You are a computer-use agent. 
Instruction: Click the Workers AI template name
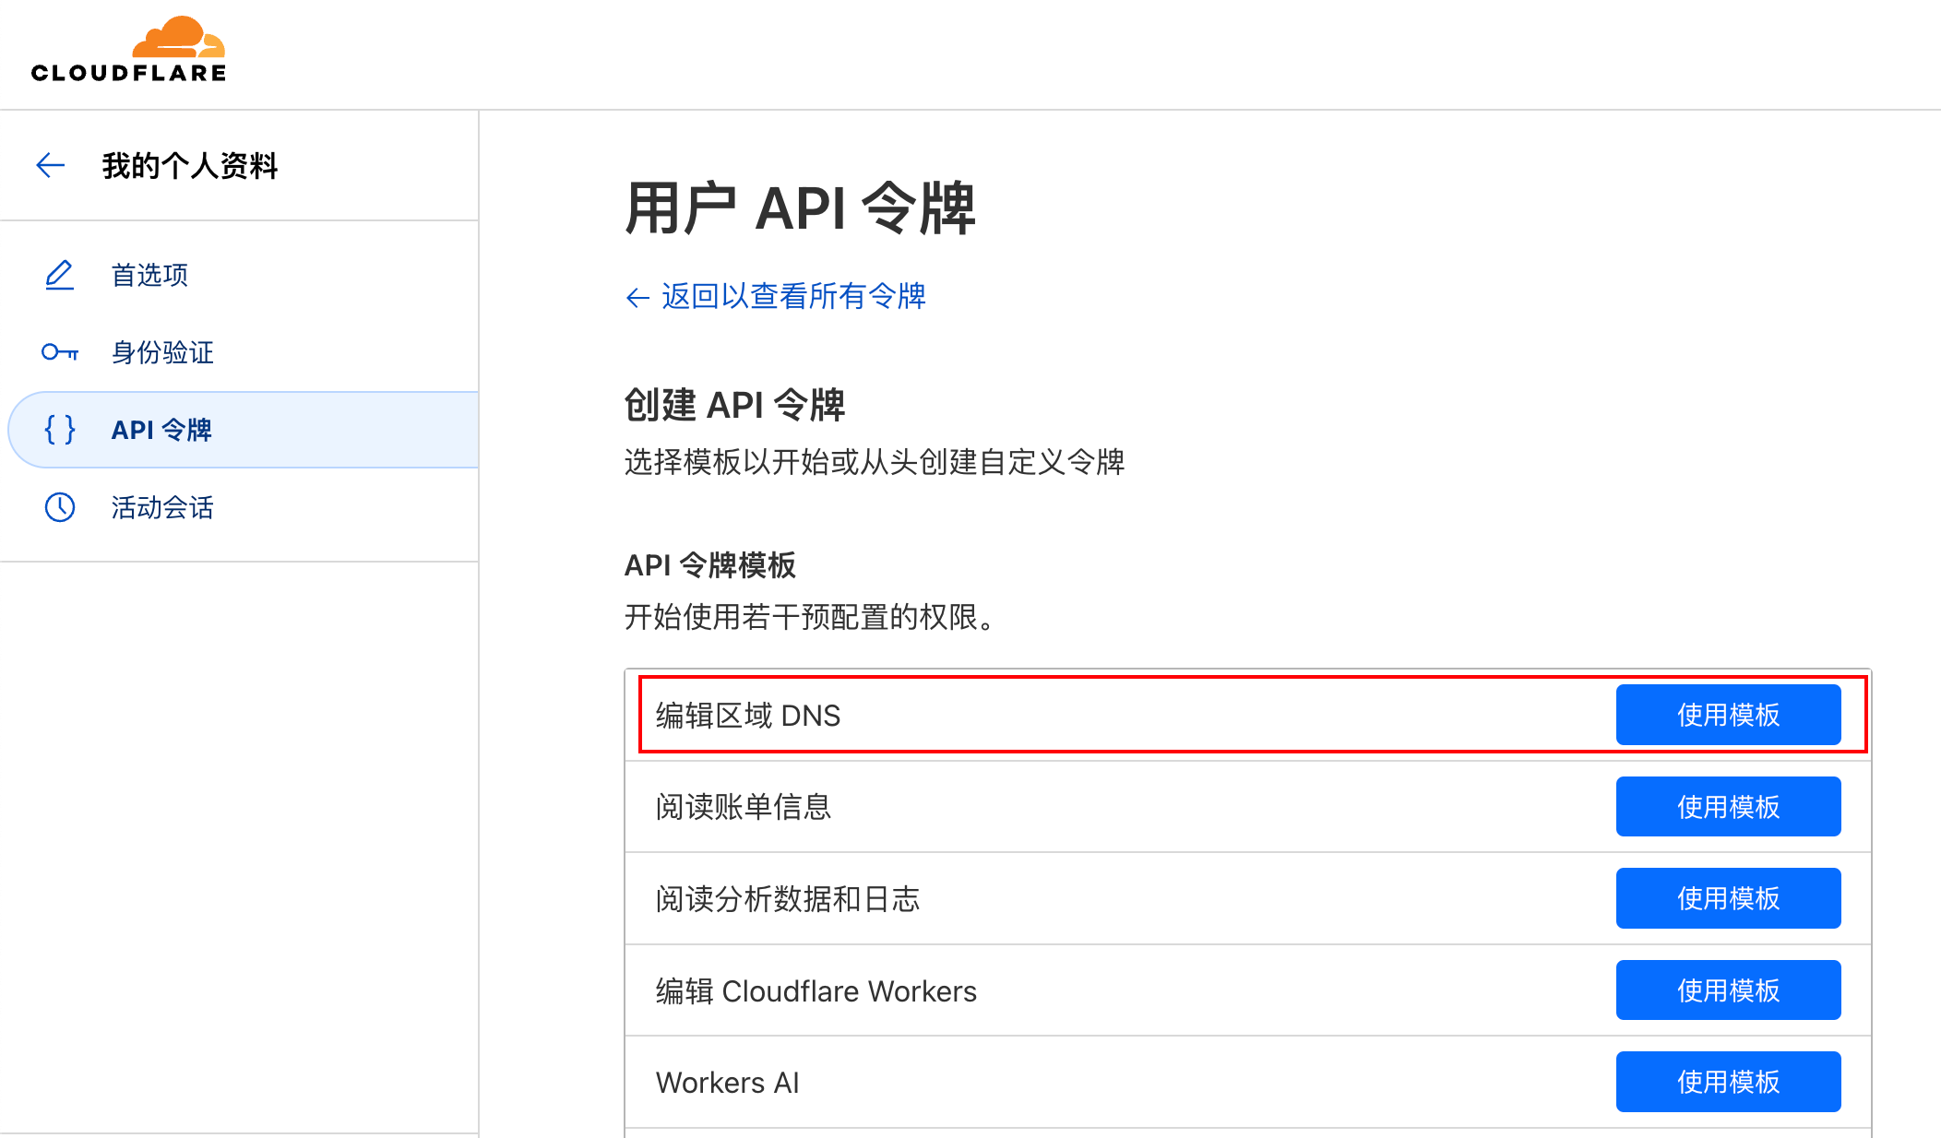728,1083
